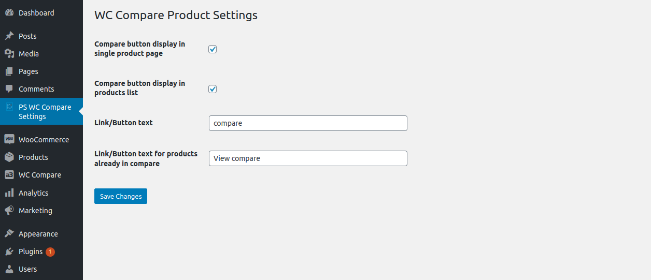Click the Posts pushpin icon
Screen dimensions: 651x280
pos(9,36)
